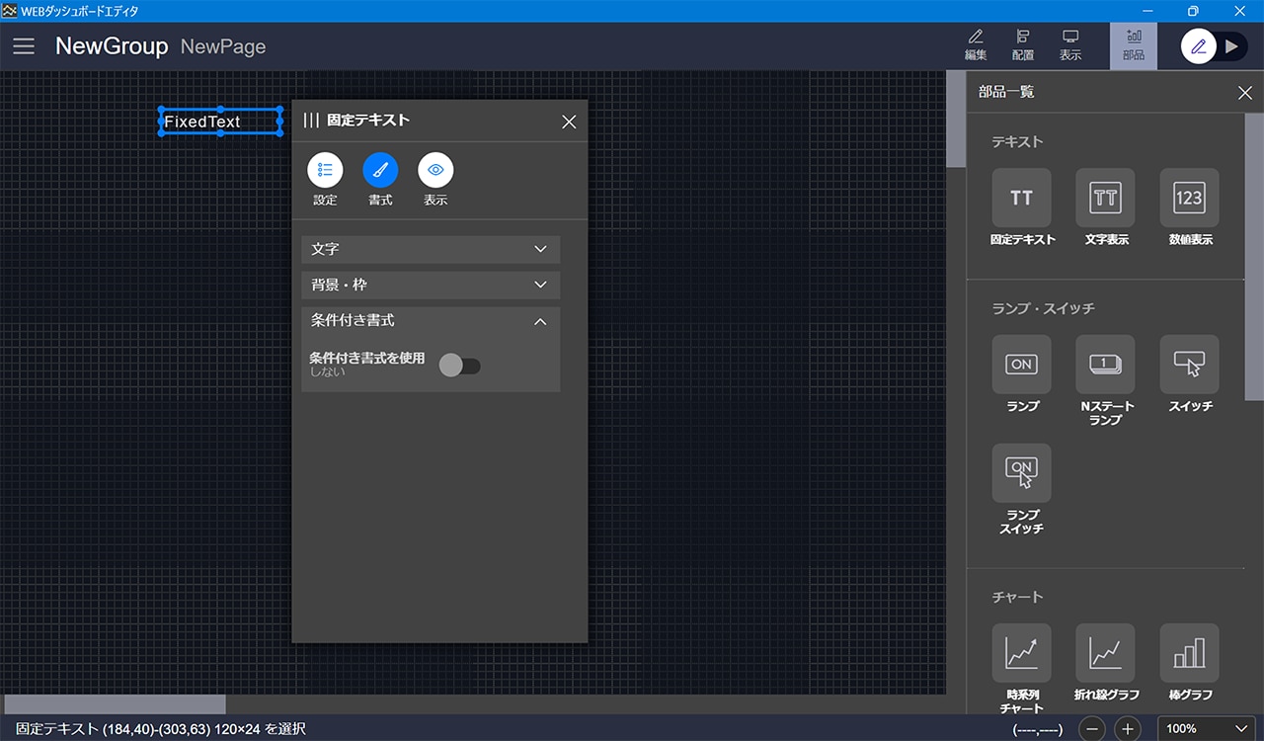Choose the Nステートランプ part icon

pos(1105,365)
